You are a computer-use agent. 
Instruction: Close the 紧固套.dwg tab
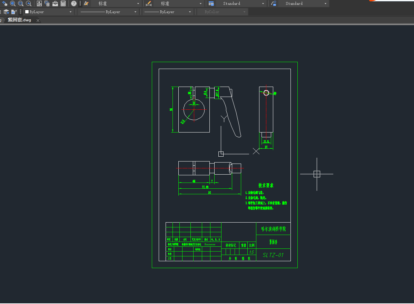pos(38,20)
